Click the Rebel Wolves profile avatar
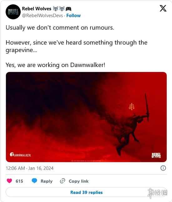The height and width of the screenshot is (202, 172). pyautogui.click(x=13, y=12)
